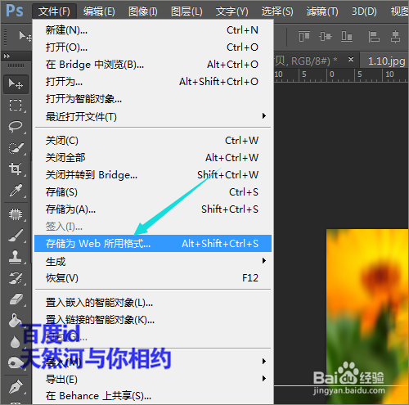The width and height of the screenshot is (409, 405).
Task: Choose 置入嵌入的智能对象(L)... entry
Action: (x=153, y=303)
